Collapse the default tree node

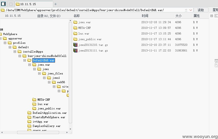coord(10,47)
